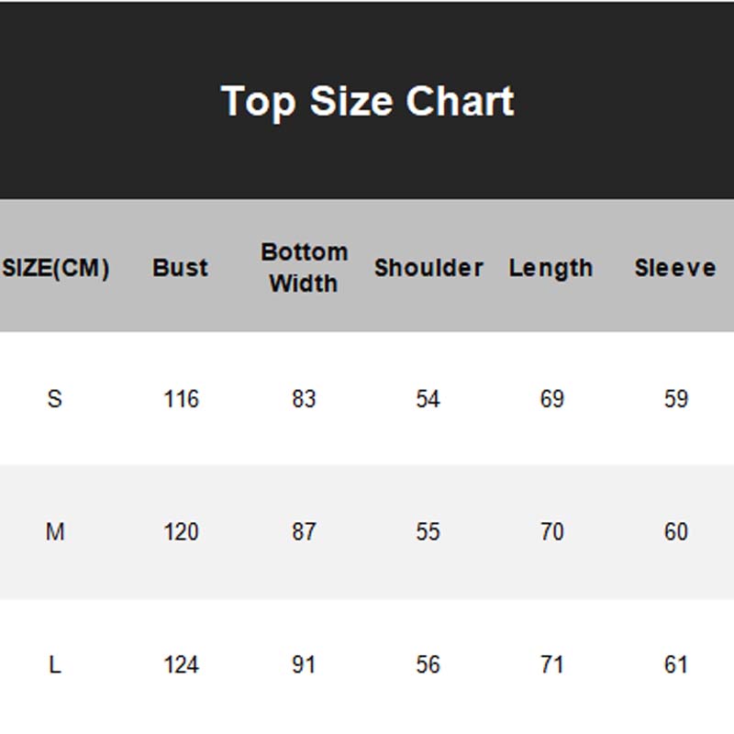Screen dimensions: 734x734
Task: Select the sleeve value 61
Action: pos(675,665)
